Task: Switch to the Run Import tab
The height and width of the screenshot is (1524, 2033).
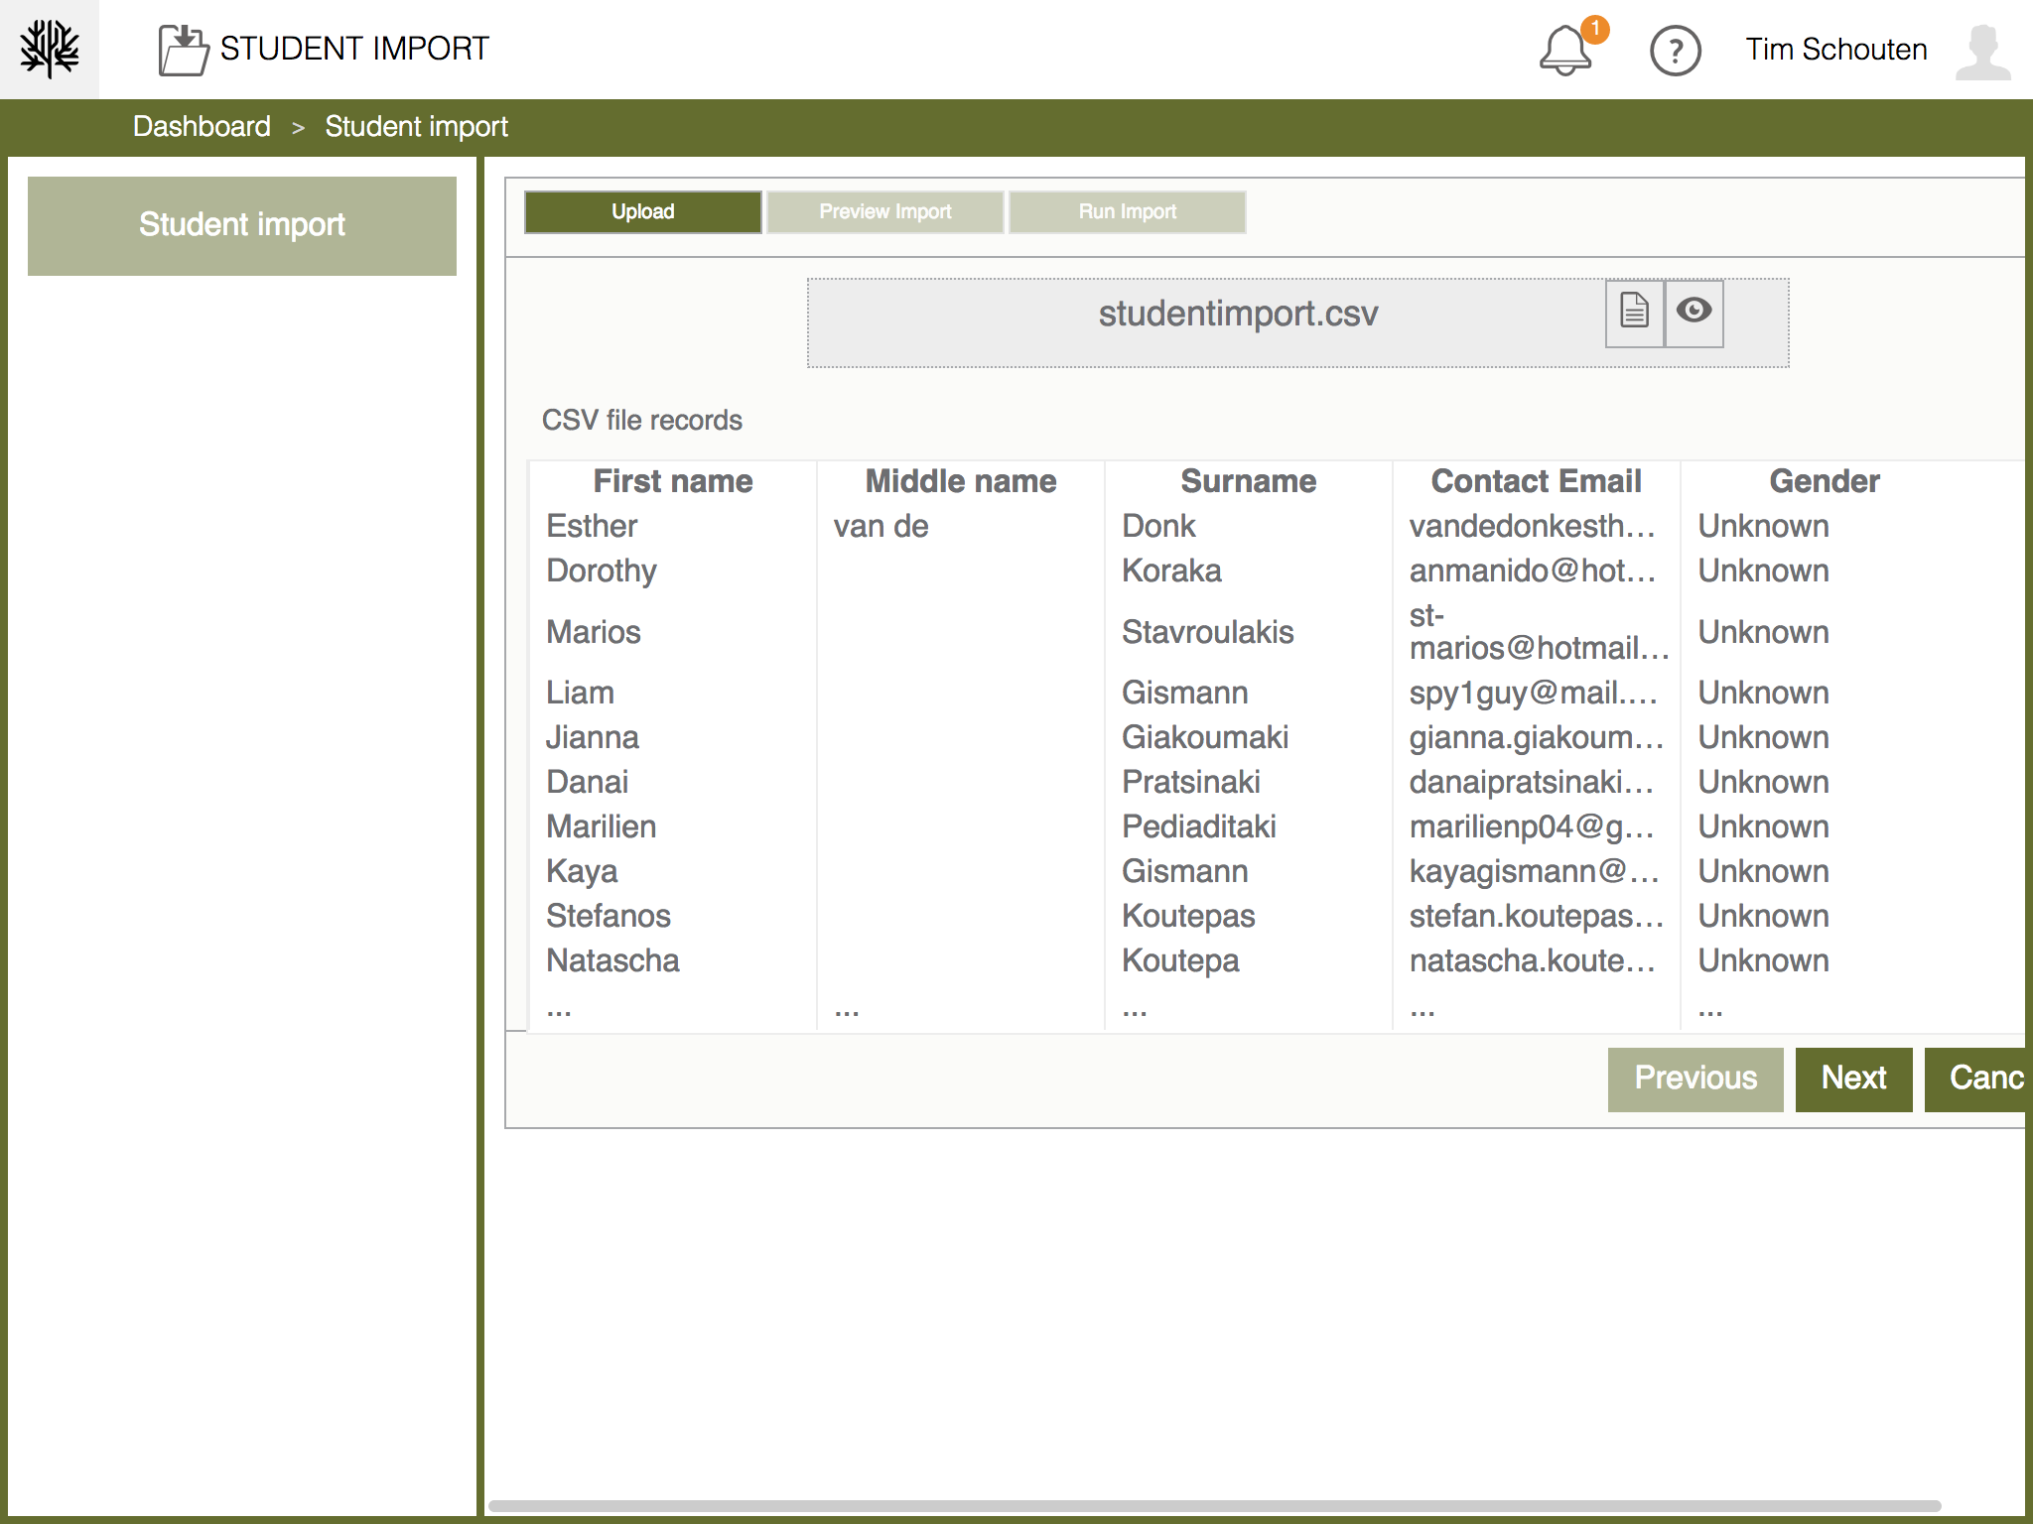Action: click(x=1127, y=211)
